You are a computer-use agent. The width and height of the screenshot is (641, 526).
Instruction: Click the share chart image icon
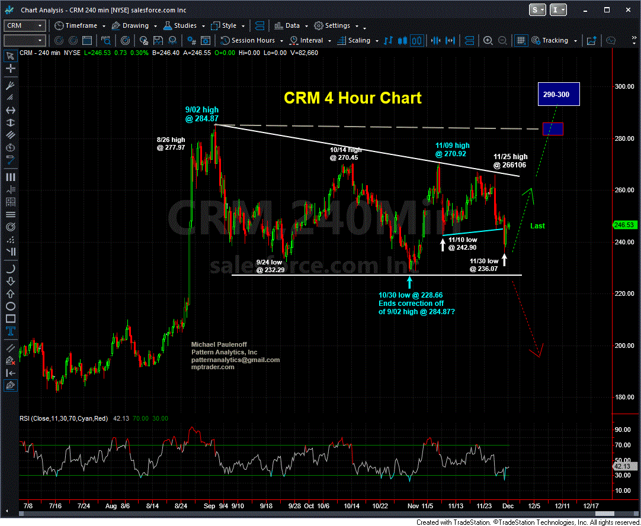point(592,40)
